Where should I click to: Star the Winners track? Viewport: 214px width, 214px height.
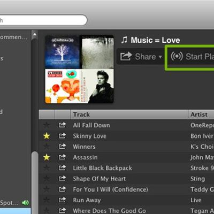47,147
